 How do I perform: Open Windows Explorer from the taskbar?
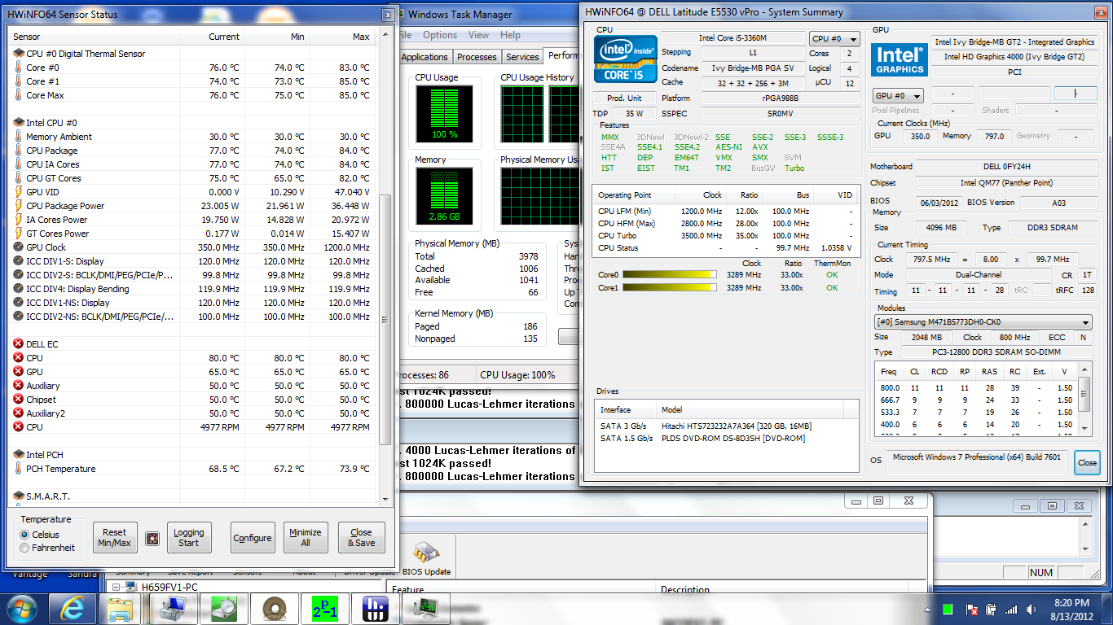tap(121, 608)
